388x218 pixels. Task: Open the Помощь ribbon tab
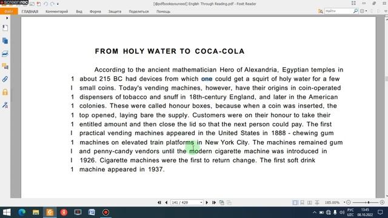click(163, 12)
